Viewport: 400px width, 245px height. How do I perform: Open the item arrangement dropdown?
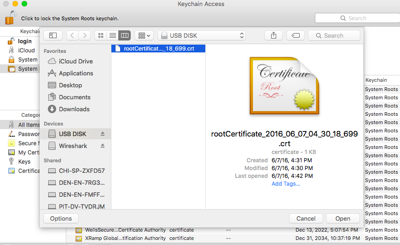click(144, 35)
